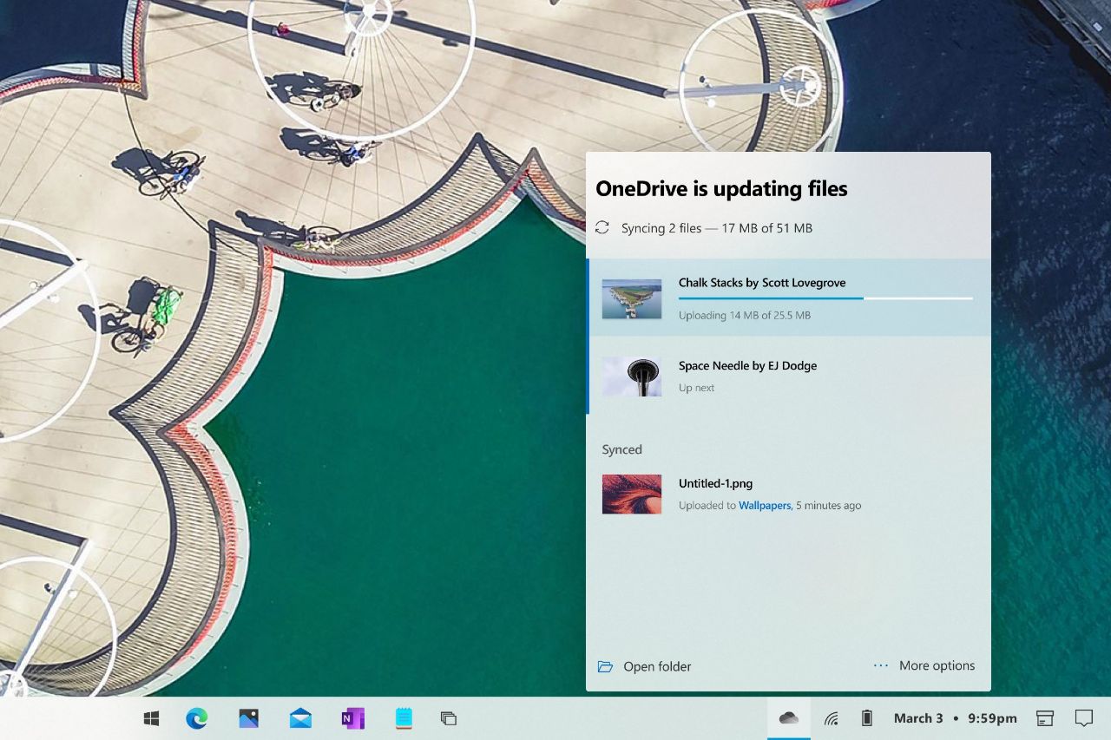Open the blue notepad app icon
This screenshot has height=740, width=1111.
click(x=404, y=718)
